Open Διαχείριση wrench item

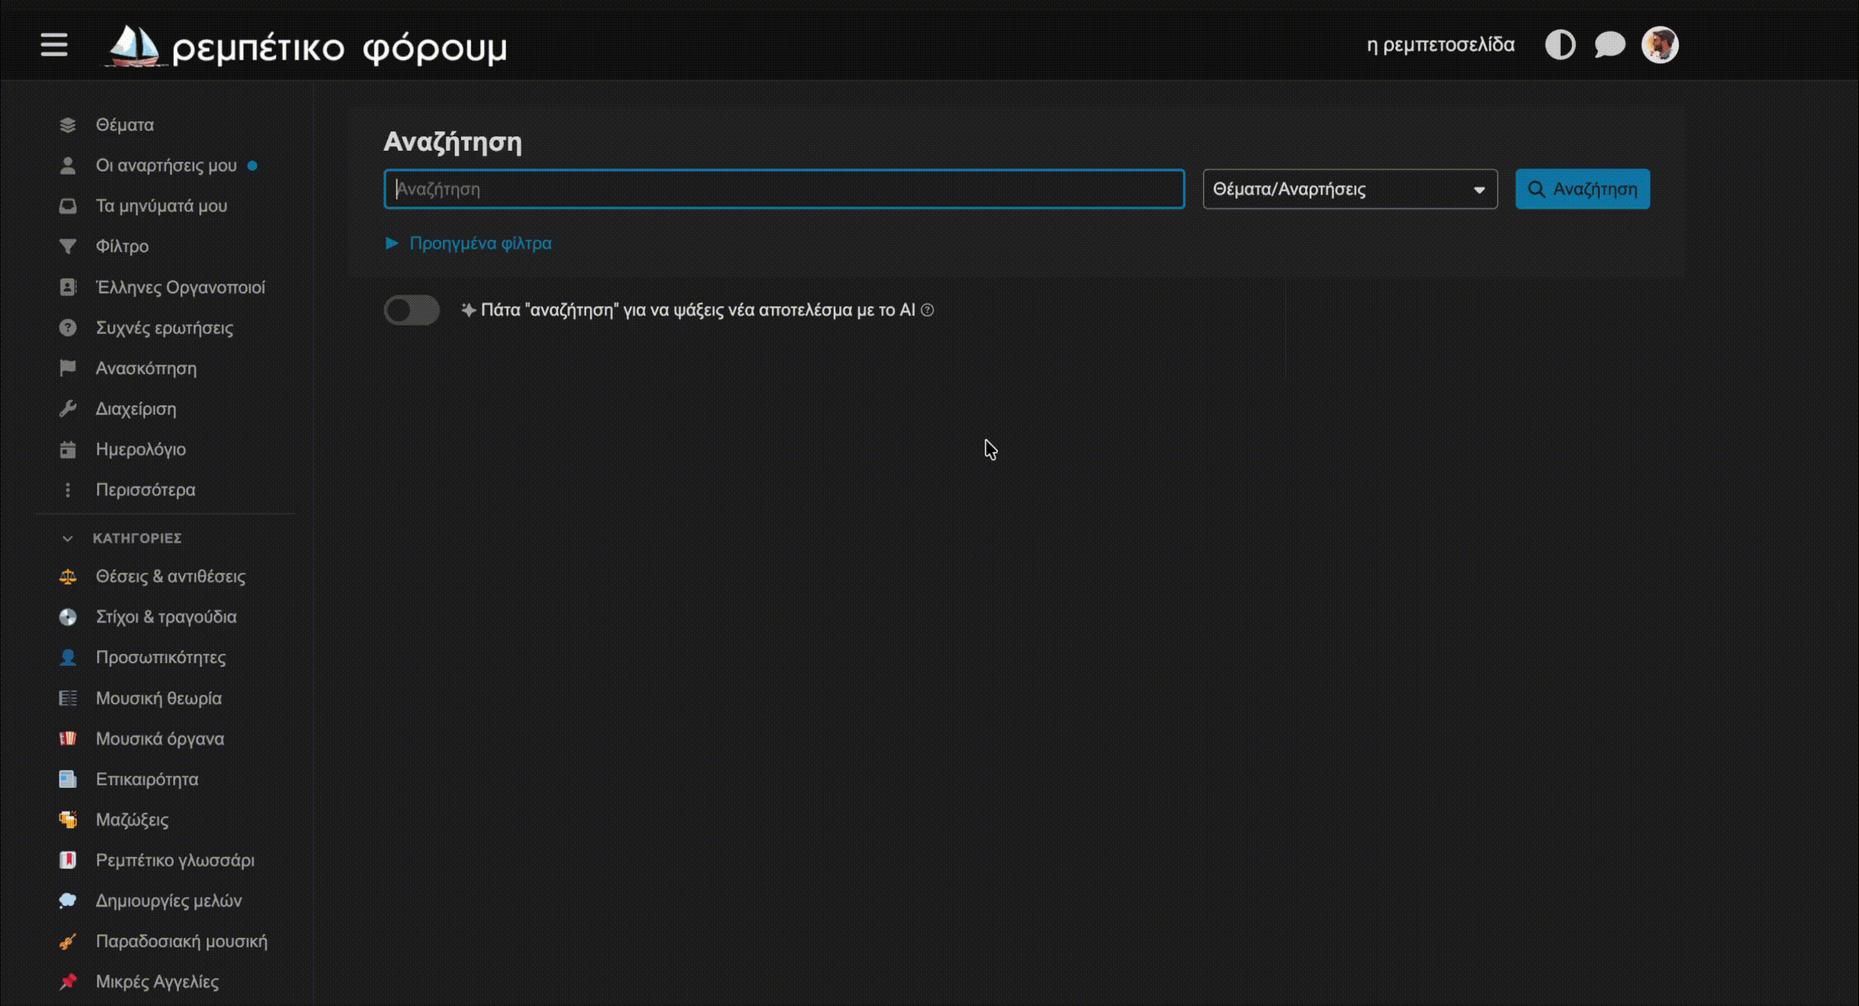(x=136, y=409)
